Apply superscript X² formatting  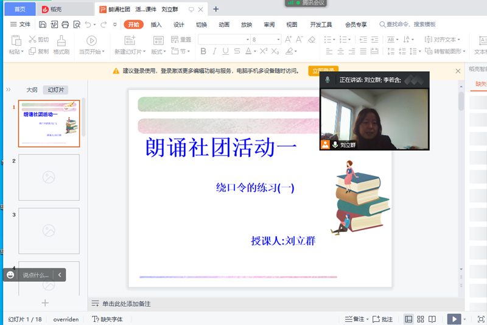(264, 51)
